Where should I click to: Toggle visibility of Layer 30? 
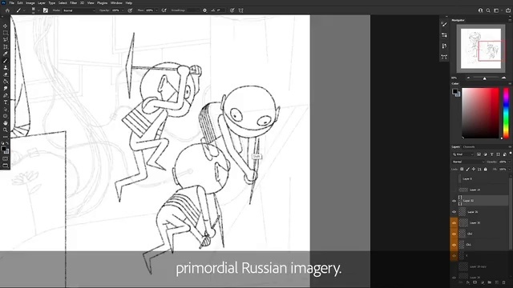(x=454, y=222)
